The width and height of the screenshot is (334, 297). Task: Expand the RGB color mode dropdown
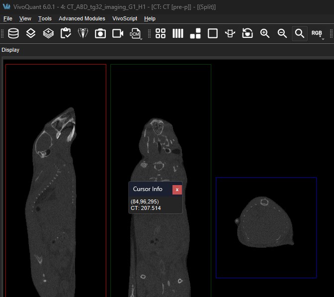point(317,33)
